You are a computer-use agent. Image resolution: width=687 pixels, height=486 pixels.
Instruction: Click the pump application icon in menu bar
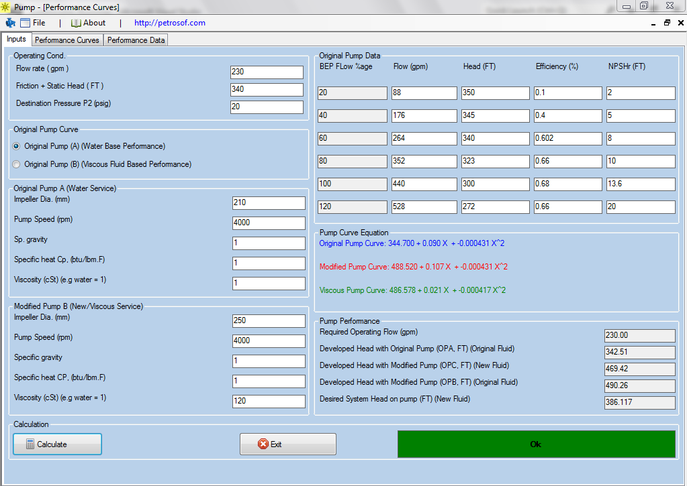(11, 23)
